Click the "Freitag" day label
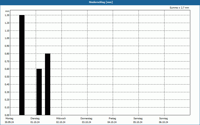Screen dimensions: 200x125 [112, 118]
